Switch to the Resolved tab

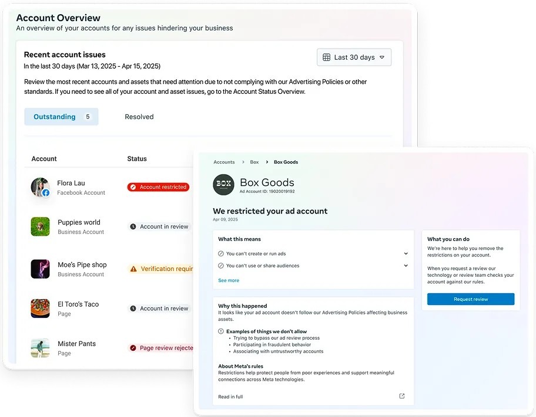(139, 117)
